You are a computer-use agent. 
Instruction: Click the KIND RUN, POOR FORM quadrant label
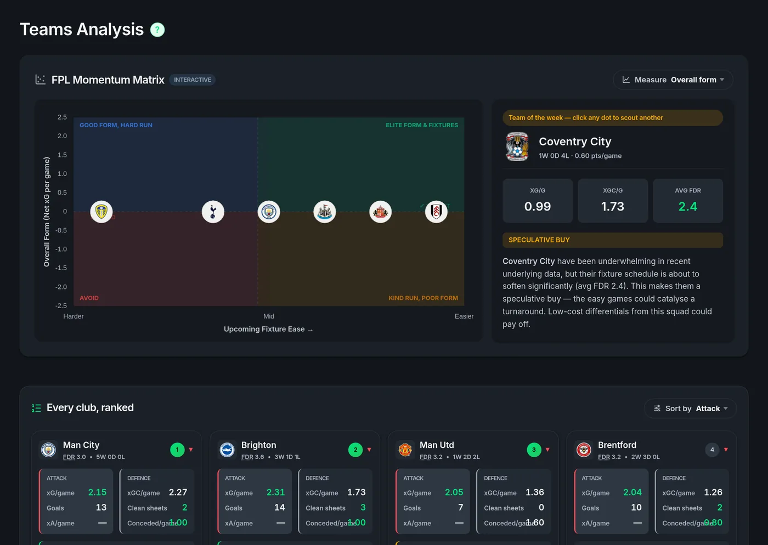pos(423,298)
